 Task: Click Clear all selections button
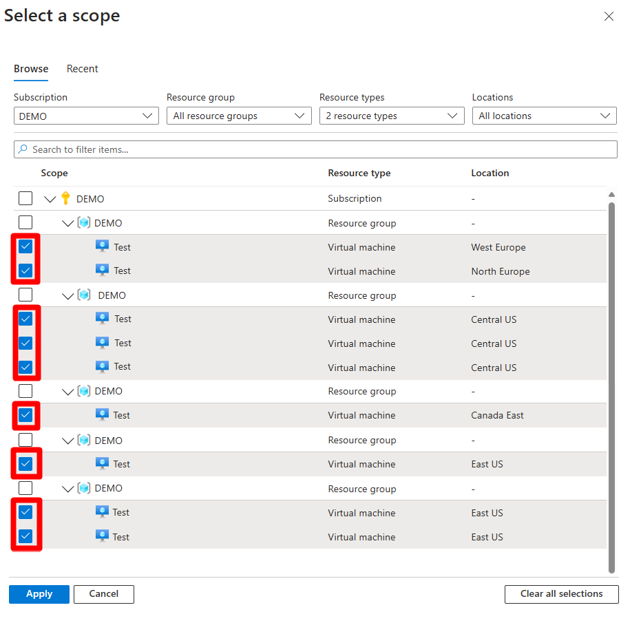tap(562, 594)
